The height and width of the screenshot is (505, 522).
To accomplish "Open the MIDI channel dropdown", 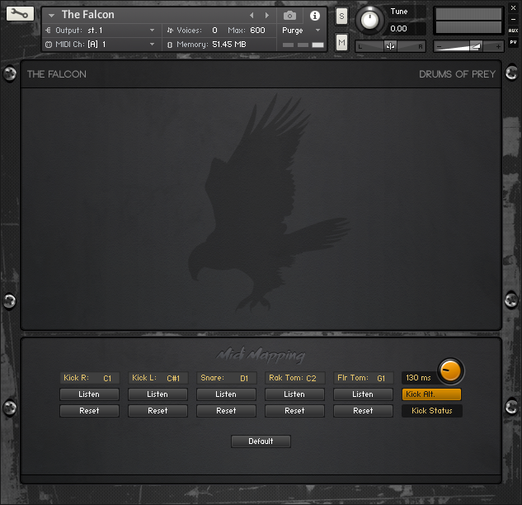I will (x=152, y=44).
